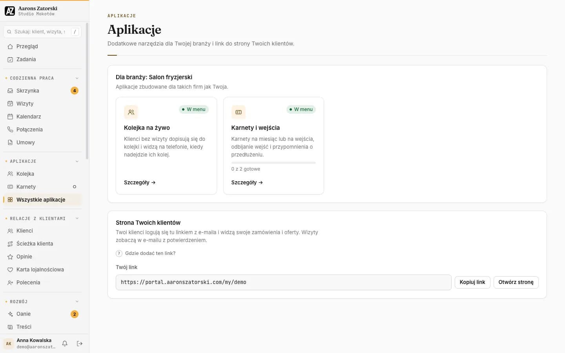Go to Umowy in the sidebar
The image size is (565, 353).
click(x=42, y=142)
